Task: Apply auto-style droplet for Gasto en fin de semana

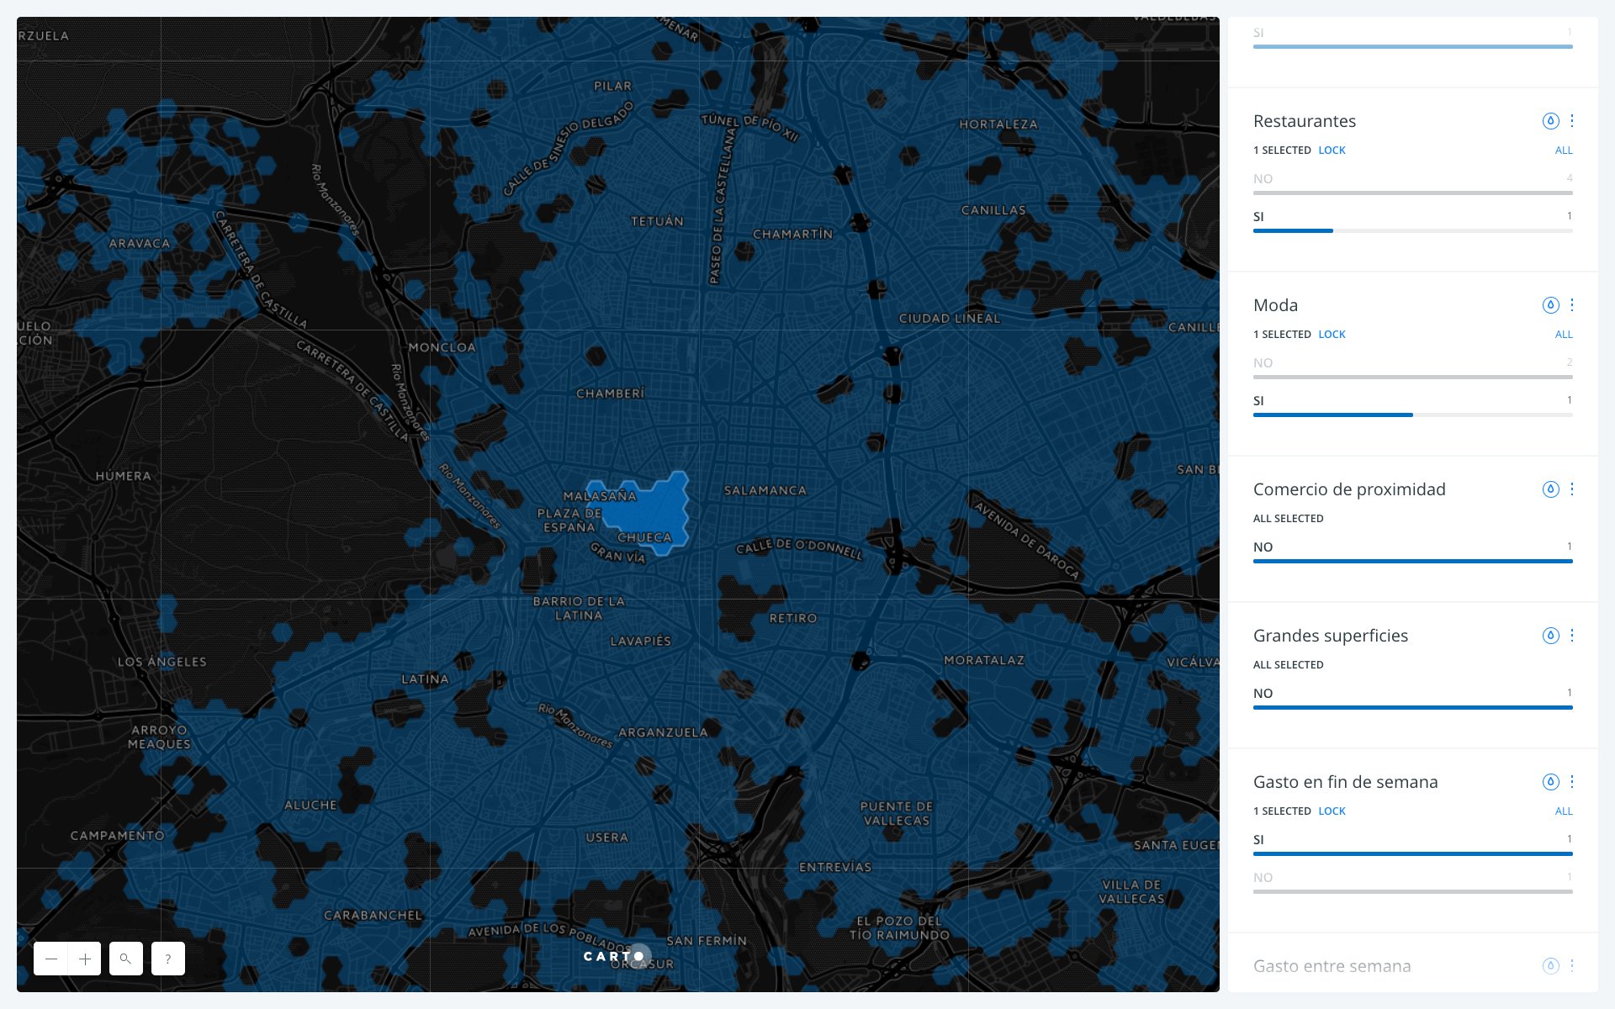Action: 1550,782
